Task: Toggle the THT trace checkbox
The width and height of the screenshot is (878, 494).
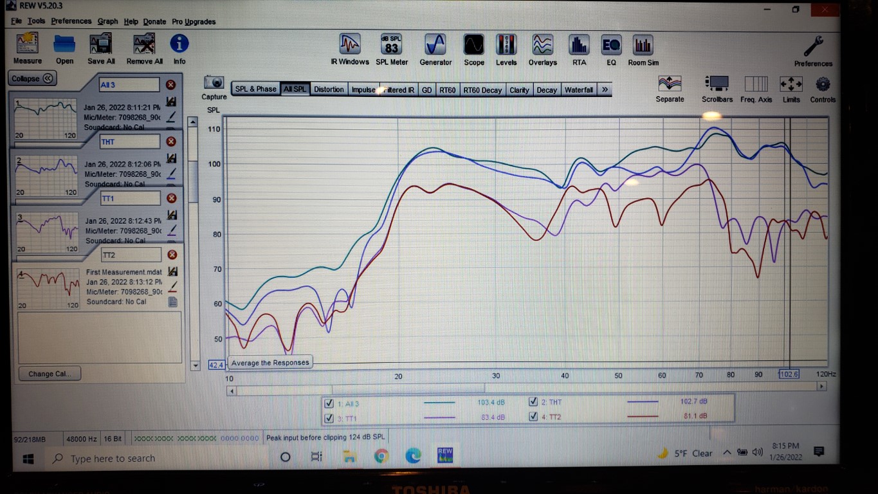Action: click(533, 402)
